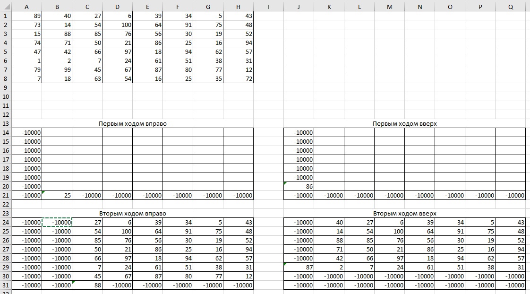Select the dashed-border cell B24
The image size is (530, 294).
(57, 222)
